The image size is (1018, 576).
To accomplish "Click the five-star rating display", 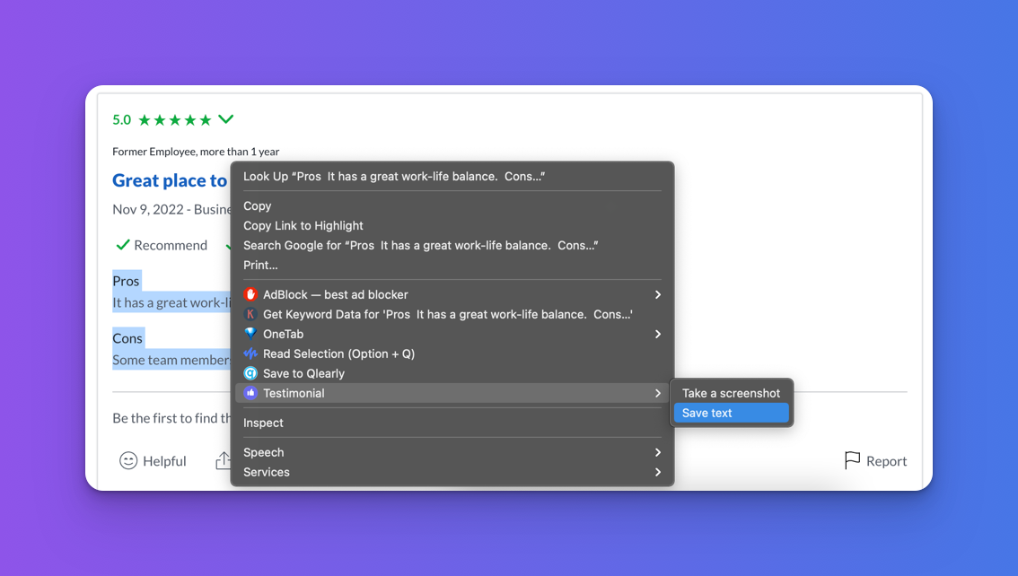I will [175, 119].
